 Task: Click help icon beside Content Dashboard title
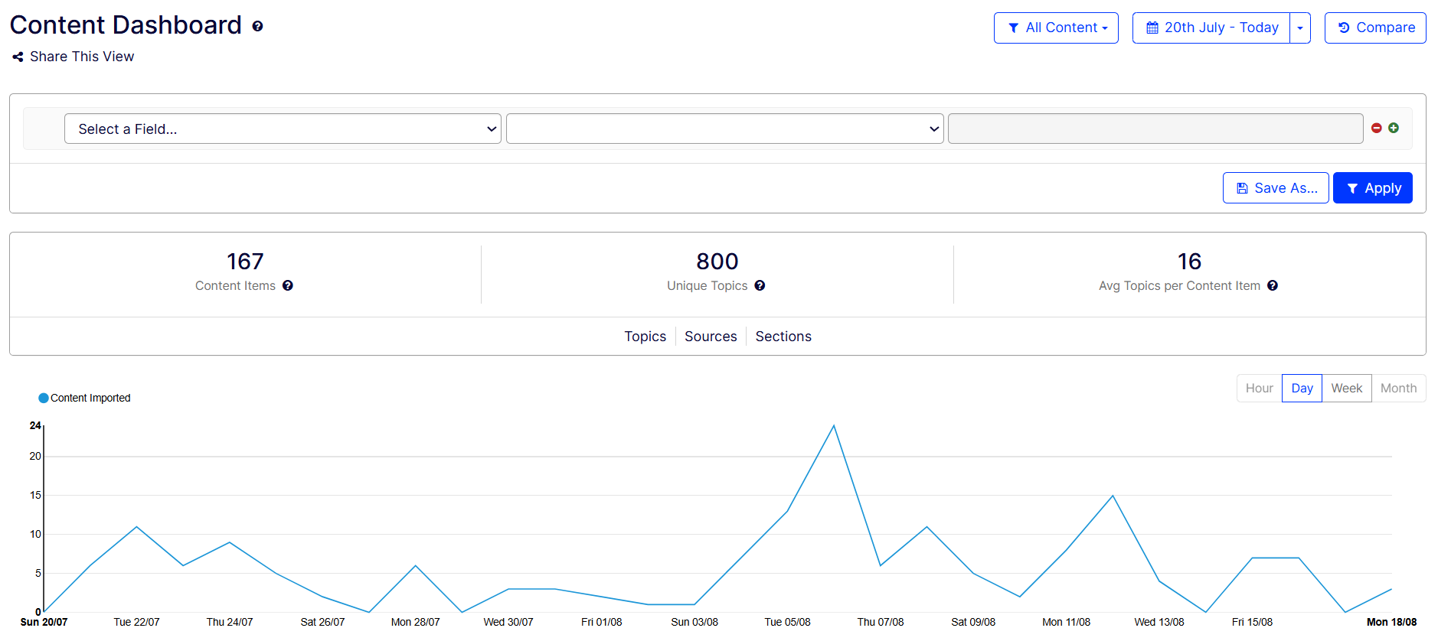click(257, 26)
